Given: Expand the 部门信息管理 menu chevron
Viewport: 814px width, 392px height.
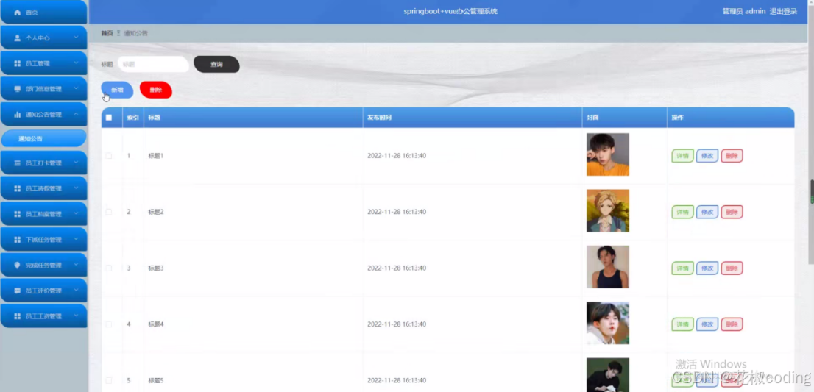Looking at the screenshot, I should [x=76, y=89].
